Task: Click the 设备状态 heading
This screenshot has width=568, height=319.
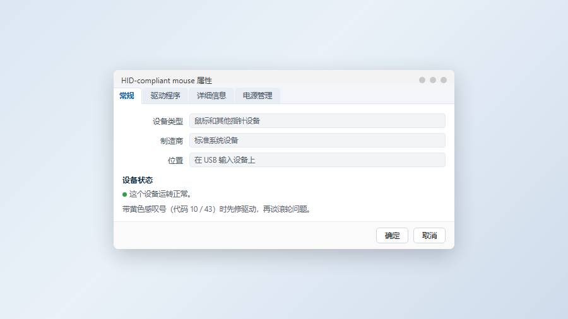Action: click(x=138, y=180)
